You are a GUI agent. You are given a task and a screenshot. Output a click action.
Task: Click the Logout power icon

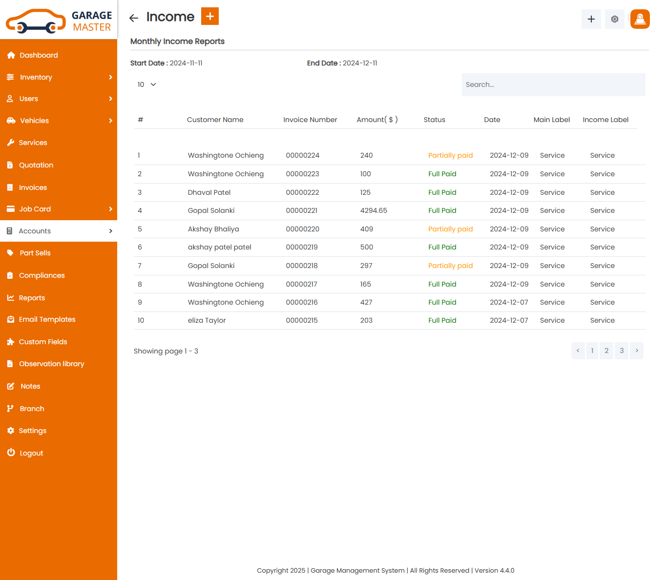(11, 453)
